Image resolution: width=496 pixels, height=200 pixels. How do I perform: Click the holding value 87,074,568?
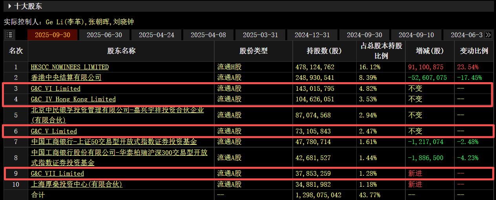click(313, 115)
